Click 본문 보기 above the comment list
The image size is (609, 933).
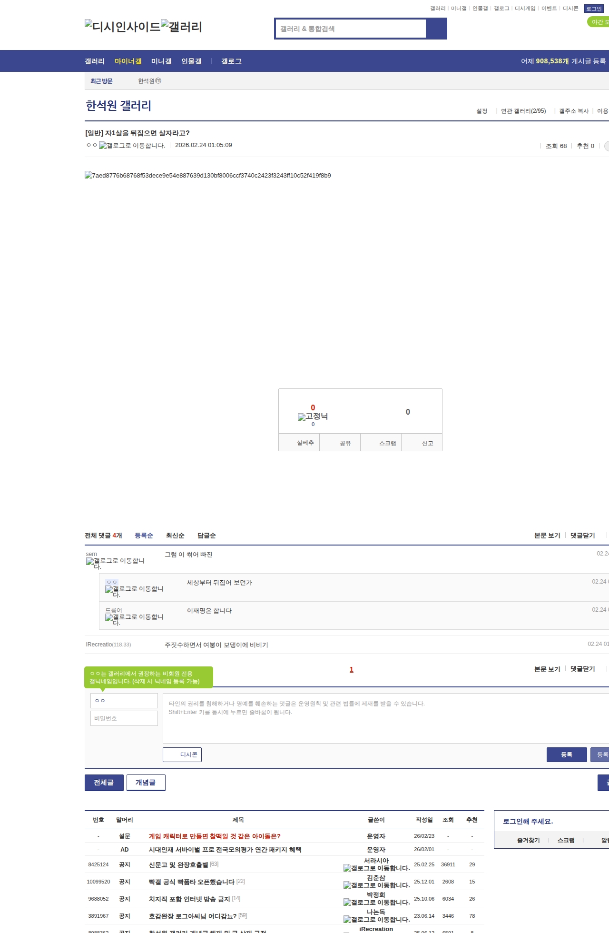[x=547, y=536]
